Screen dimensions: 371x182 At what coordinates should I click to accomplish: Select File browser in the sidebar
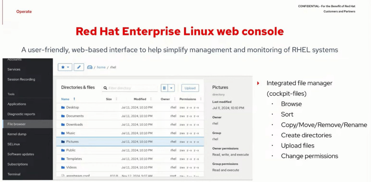(x=28, y=124)
